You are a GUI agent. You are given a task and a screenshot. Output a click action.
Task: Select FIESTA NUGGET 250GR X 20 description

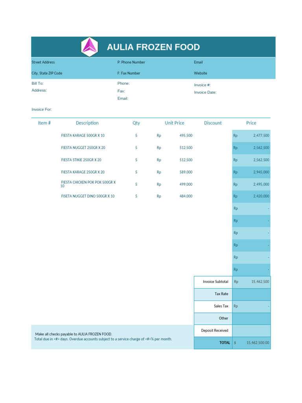click(83, 148)
